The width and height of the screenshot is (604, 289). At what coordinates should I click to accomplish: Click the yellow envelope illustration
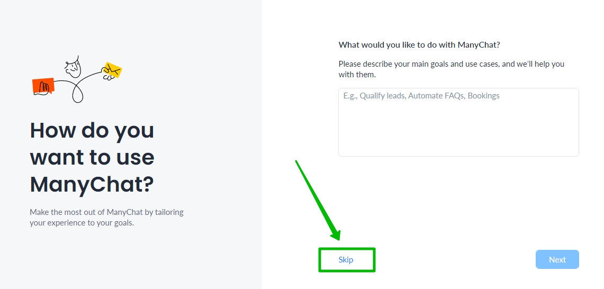click(x=112, y=70)
